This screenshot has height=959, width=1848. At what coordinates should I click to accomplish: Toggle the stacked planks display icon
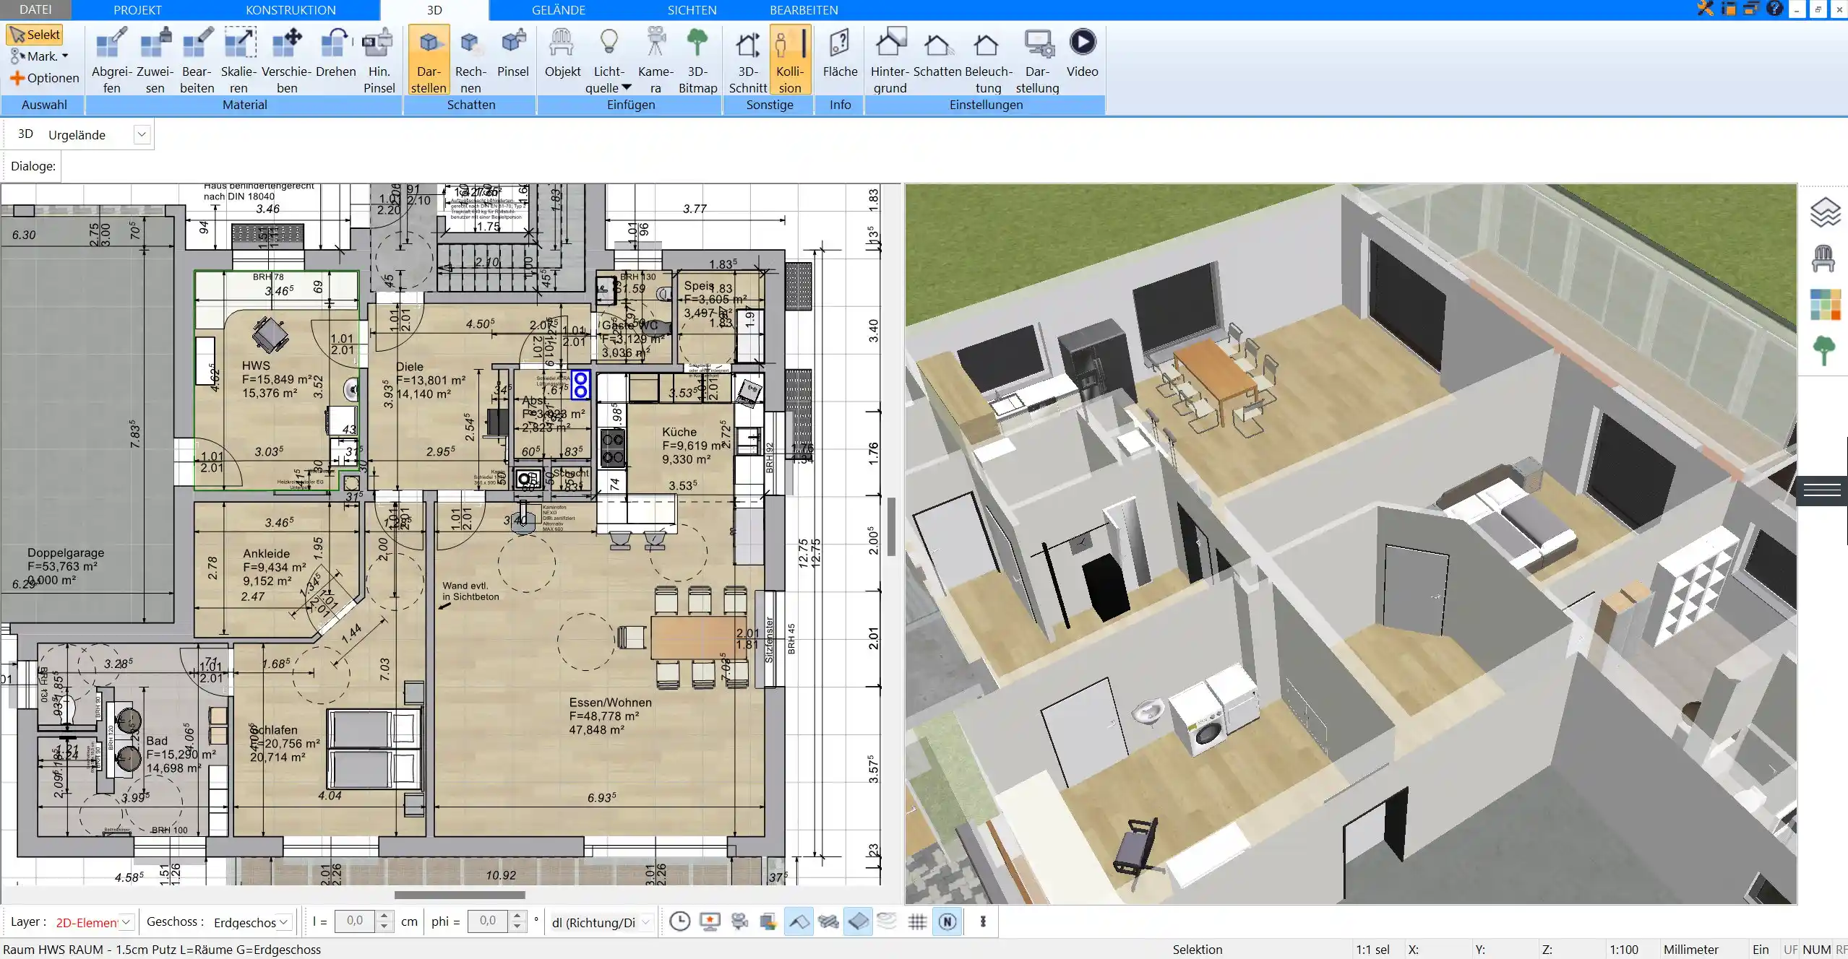828,921
